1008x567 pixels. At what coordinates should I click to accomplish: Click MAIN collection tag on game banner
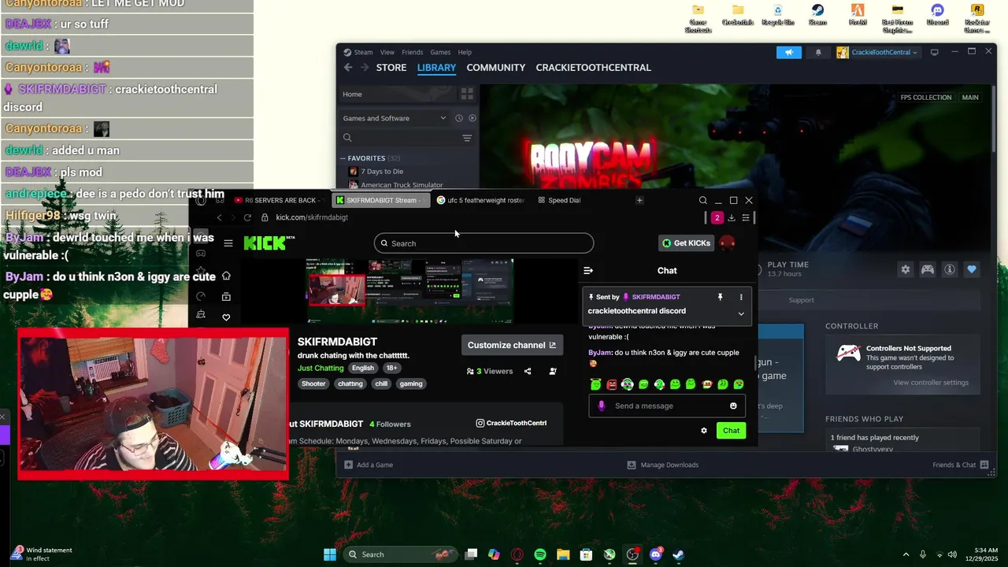(x=970, y=98)
